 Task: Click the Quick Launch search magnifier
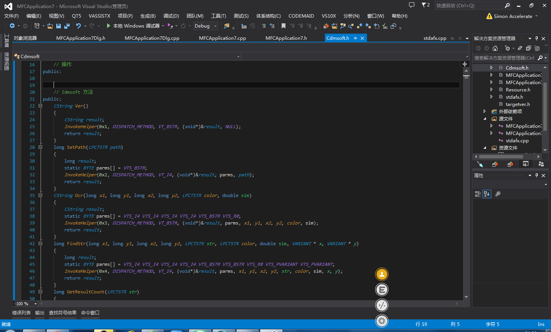click(x=507, y=5)
